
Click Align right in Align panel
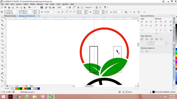click(x=151, y=22)
